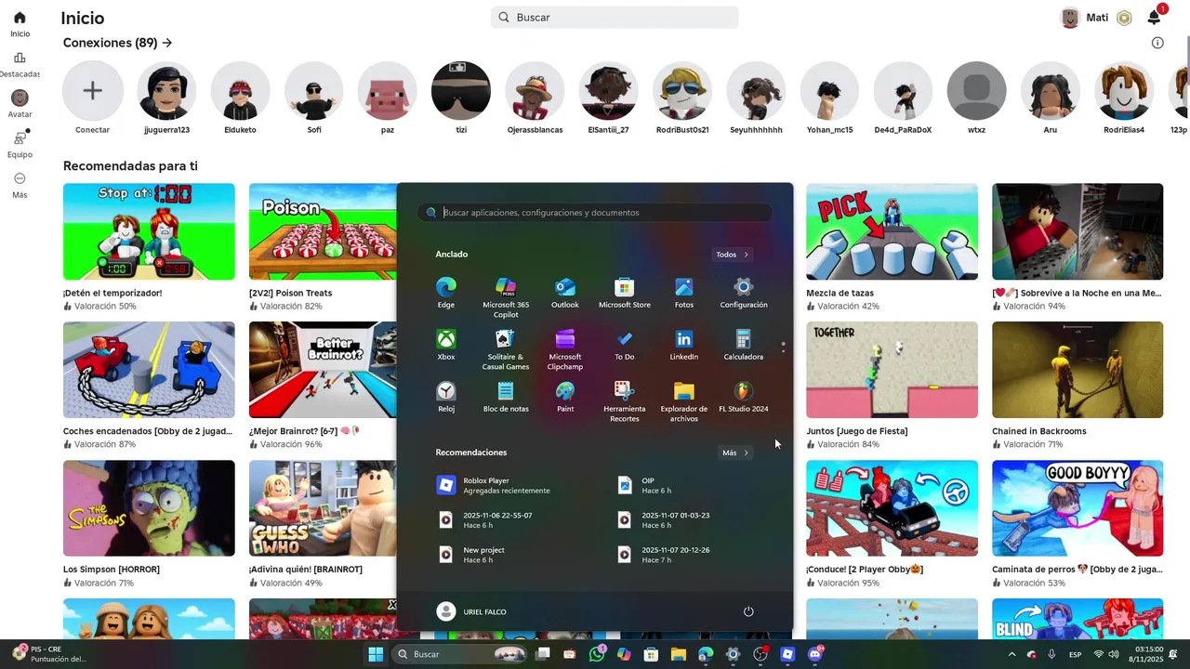The height and width of the screenshot is (669, 1190).
Task: Open Explorador de archivos pinned app
Action: (x=684, y=401)
